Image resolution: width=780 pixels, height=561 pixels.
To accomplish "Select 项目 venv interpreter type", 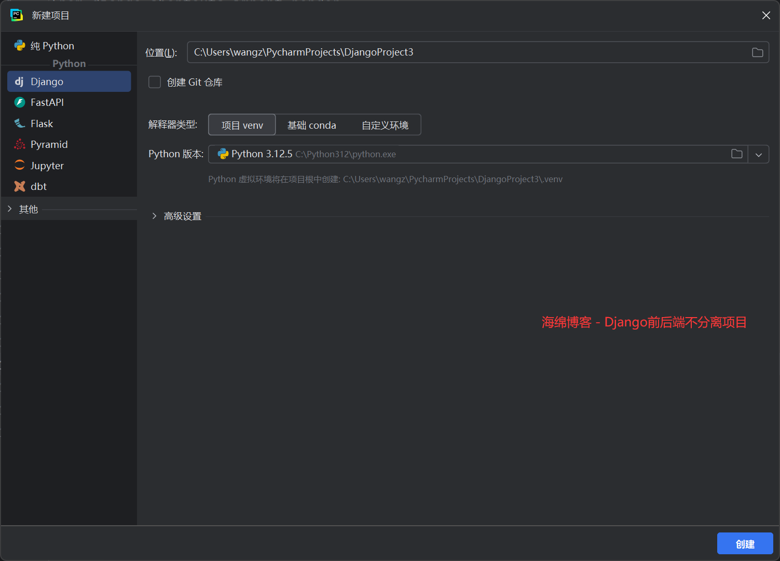I will click(x=242, y=125).
